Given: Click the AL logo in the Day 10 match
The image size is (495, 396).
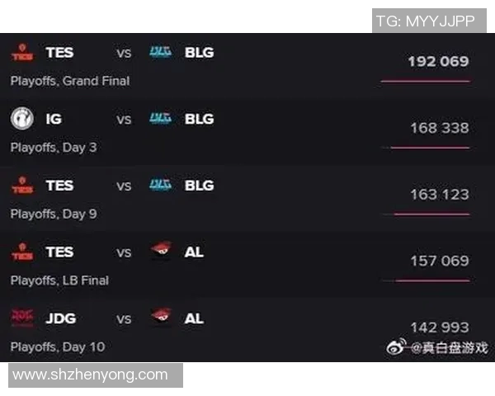Looking at the screenshot, I should click(x=161, y=318).
